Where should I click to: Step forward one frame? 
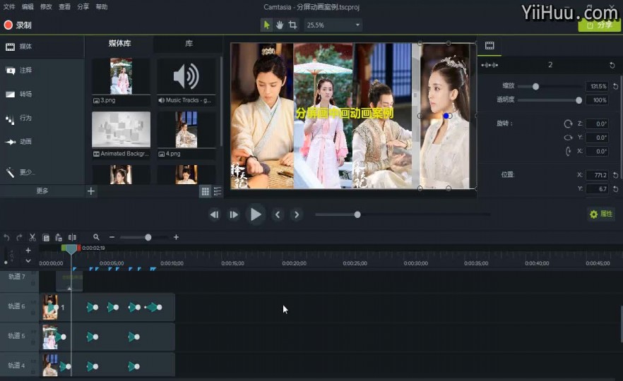234,214
